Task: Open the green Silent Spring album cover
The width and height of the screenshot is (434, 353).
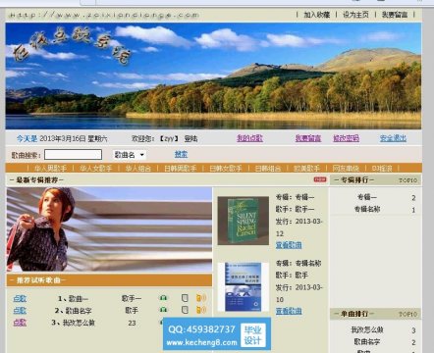Action: [x=244, y=221]
